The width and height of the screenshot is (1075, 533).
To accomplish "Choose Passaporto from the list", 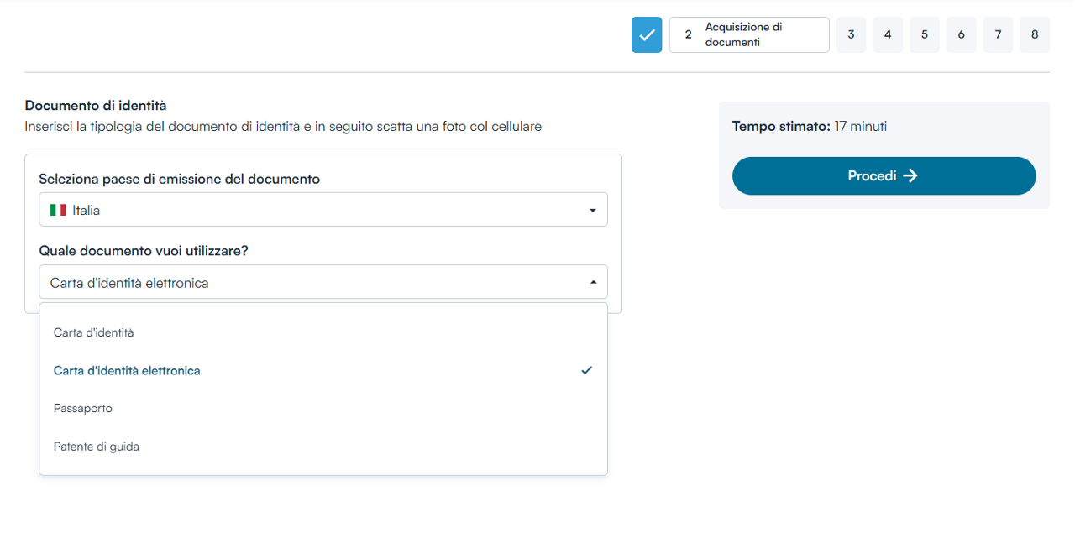I will 83,408.
